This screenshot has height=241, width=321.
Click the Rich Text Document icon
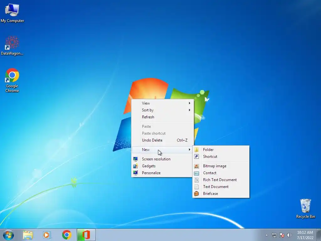197,180
